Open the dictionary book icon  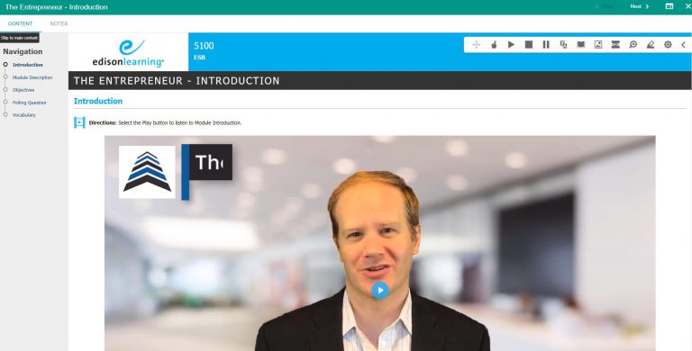point(581,44)
